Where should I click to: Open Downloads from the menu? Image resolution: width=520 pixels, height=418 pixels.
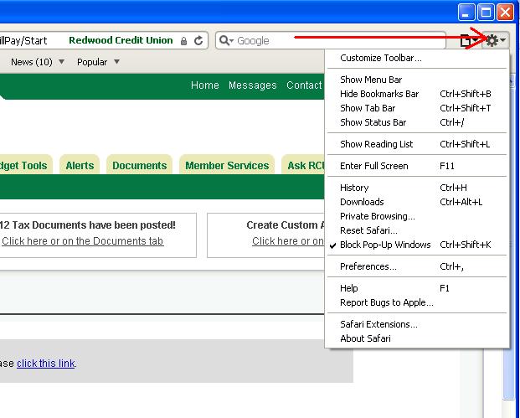[417, 202]
